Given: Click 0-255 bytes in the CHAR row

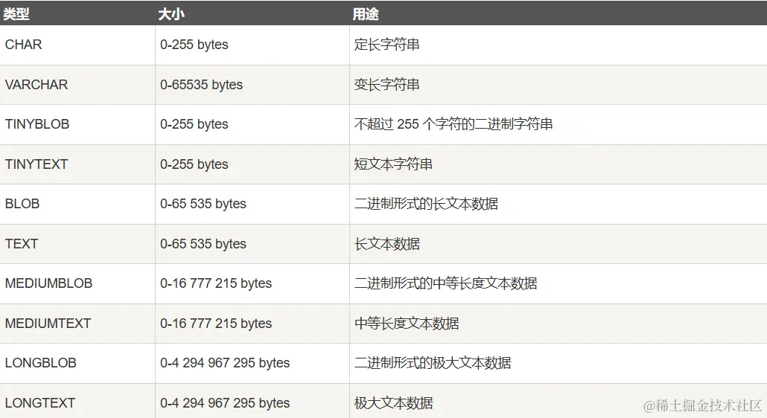Looking at the screenshot, I should (x=194, y=45).
